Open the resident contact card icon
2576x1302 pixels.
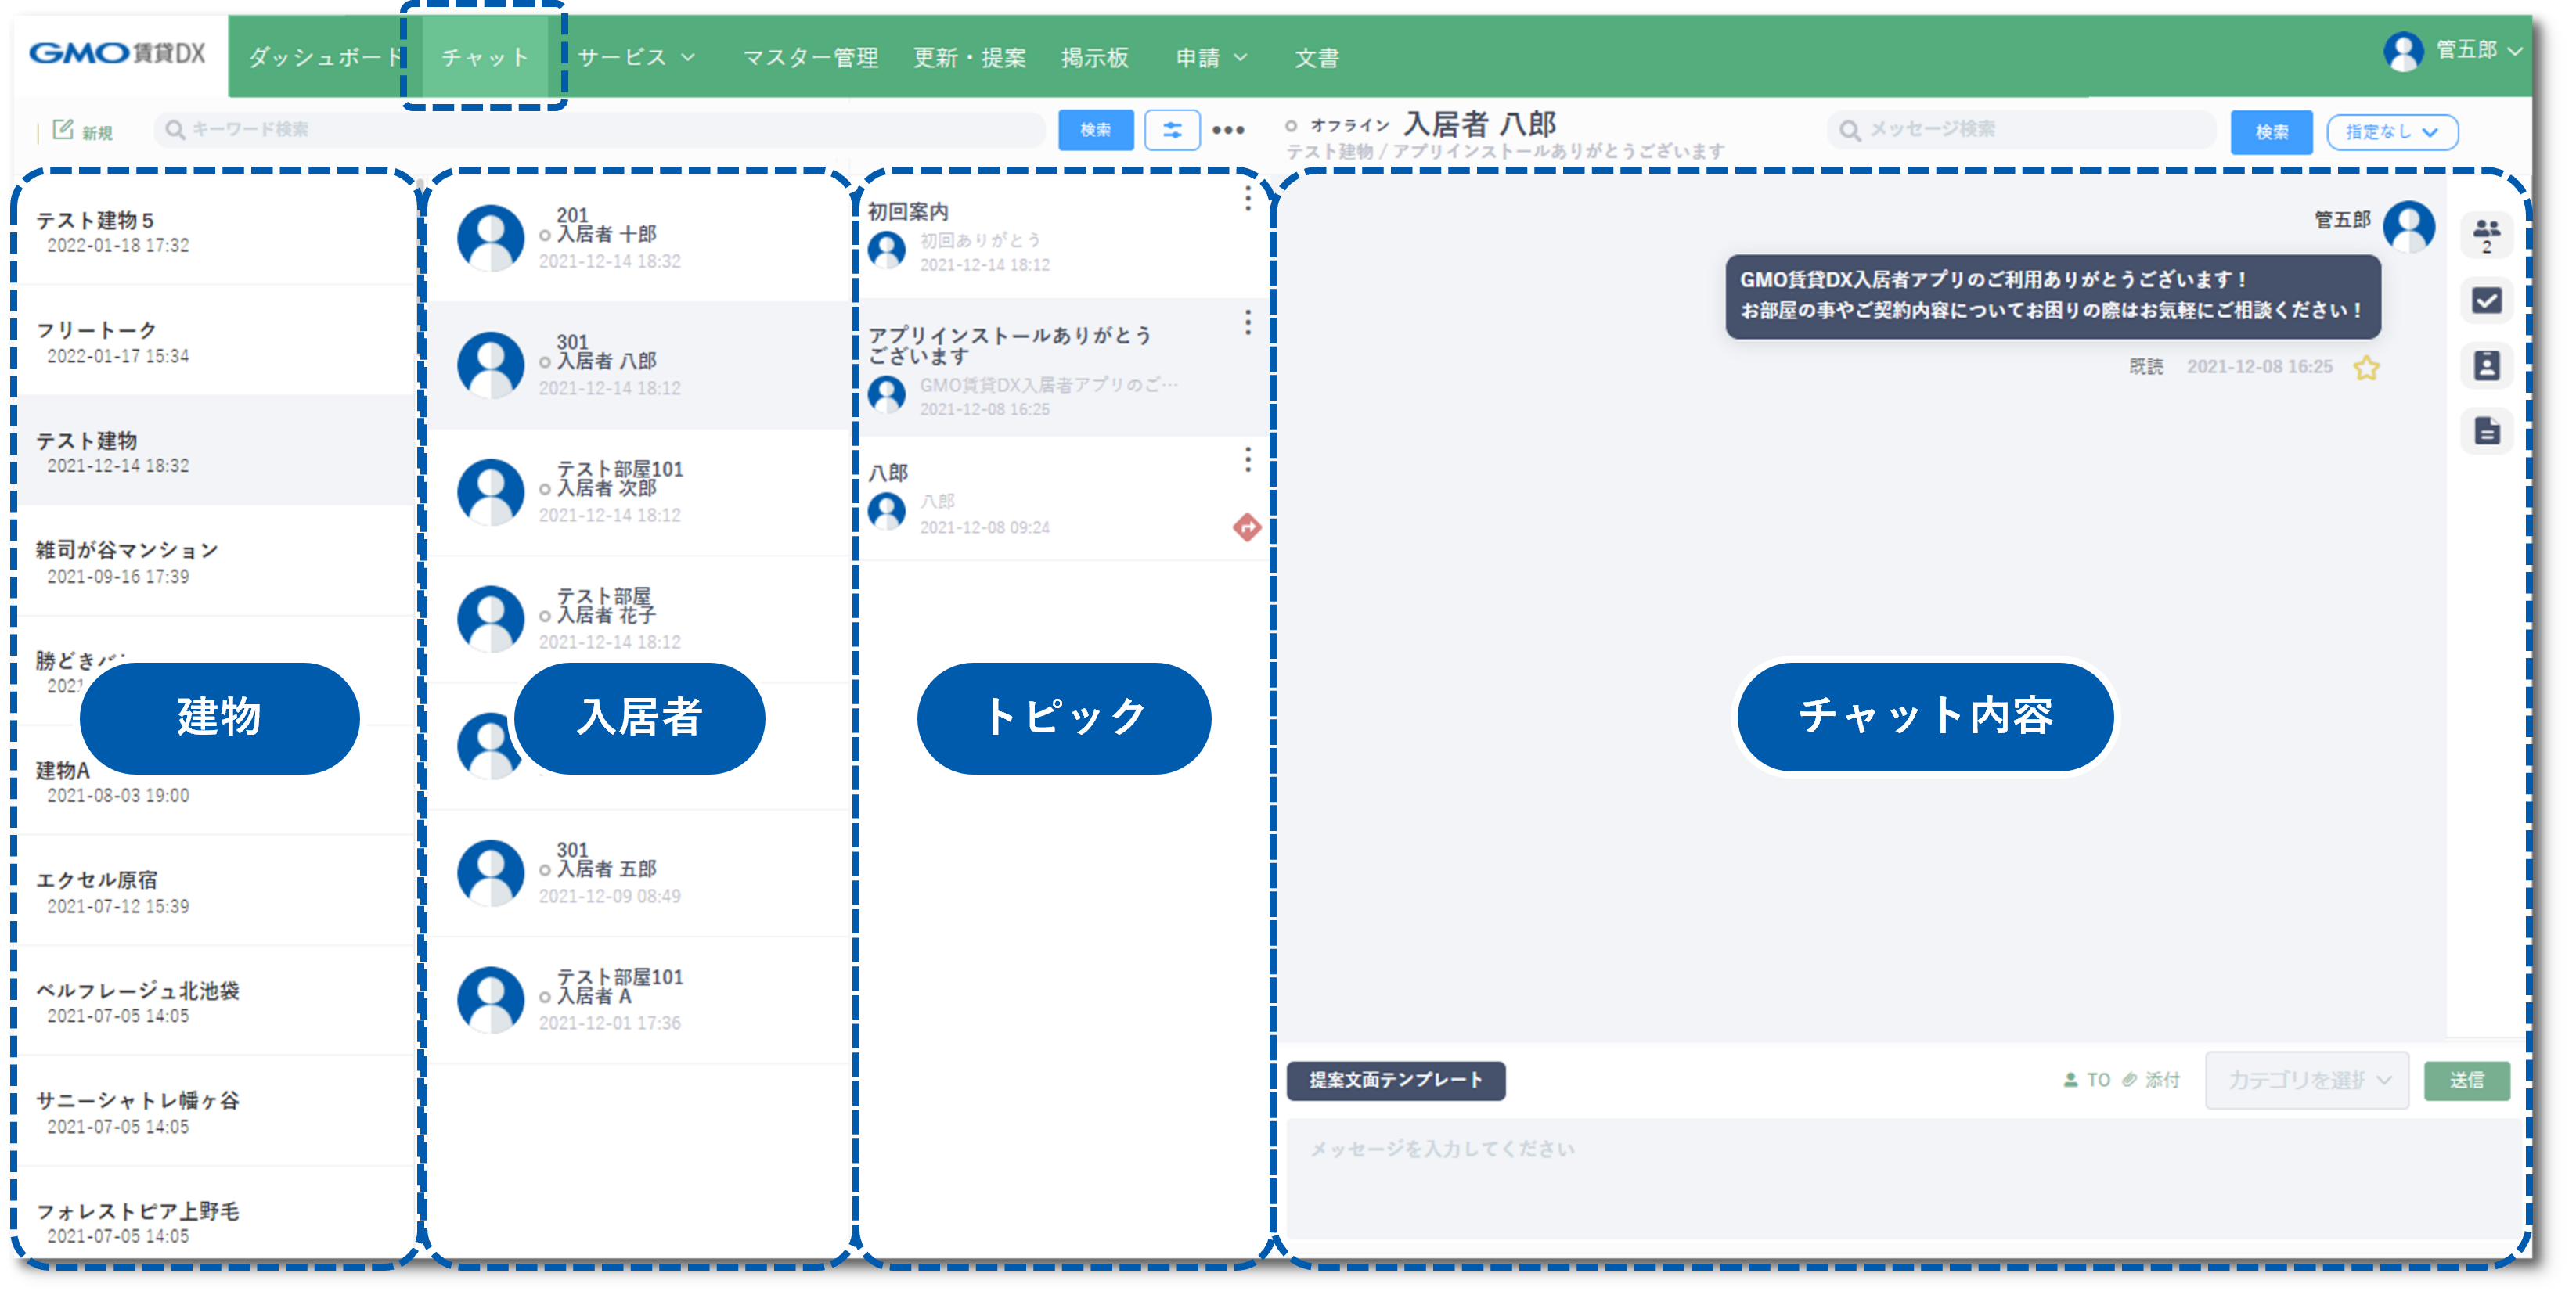tap(2487, 366)
